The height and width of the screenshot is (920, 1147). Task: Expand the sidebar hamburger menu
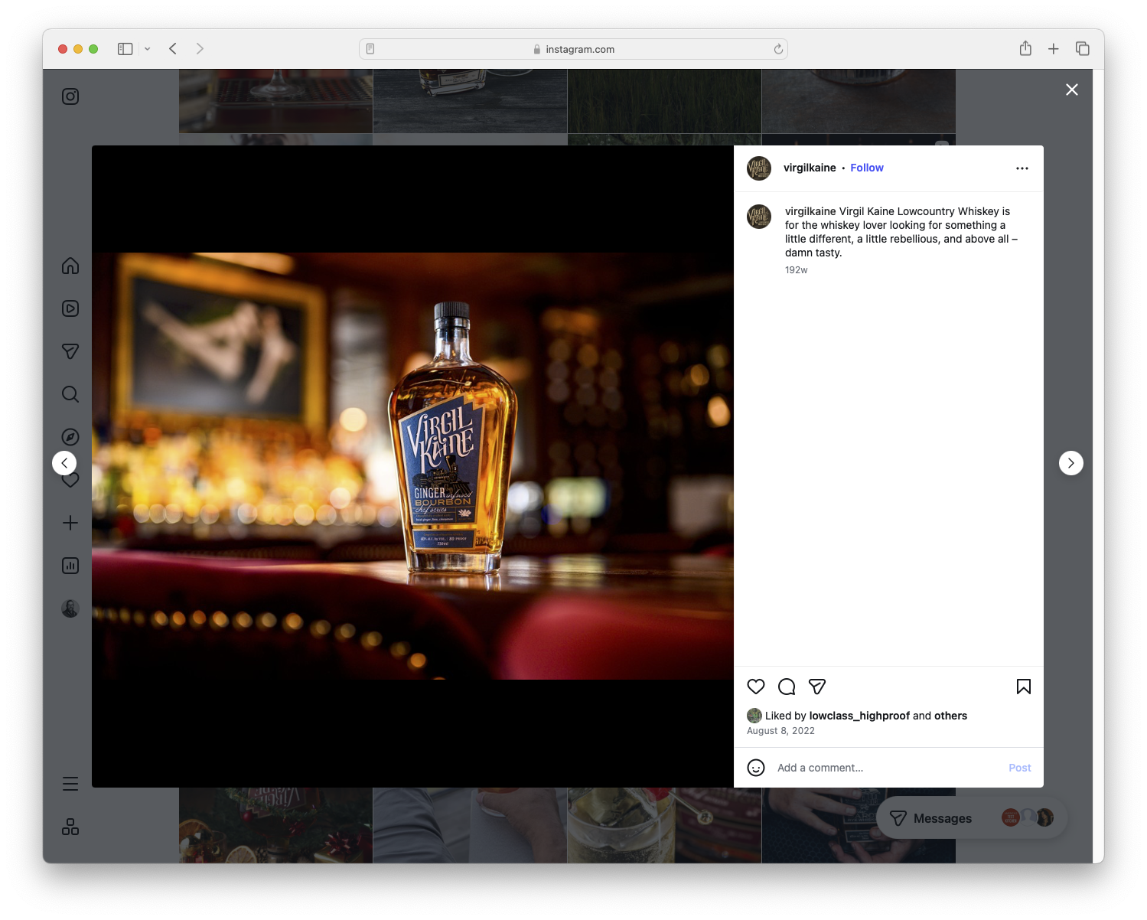[70, 783]
